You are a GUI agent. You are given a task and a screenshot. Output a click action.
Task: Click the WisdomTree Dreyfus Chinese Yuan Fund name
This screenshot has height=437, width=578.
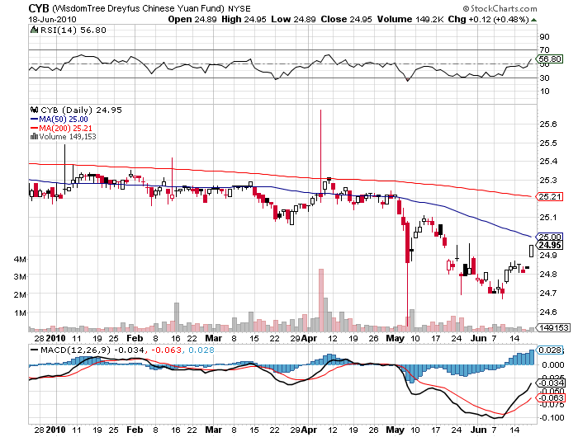(138, 8)
